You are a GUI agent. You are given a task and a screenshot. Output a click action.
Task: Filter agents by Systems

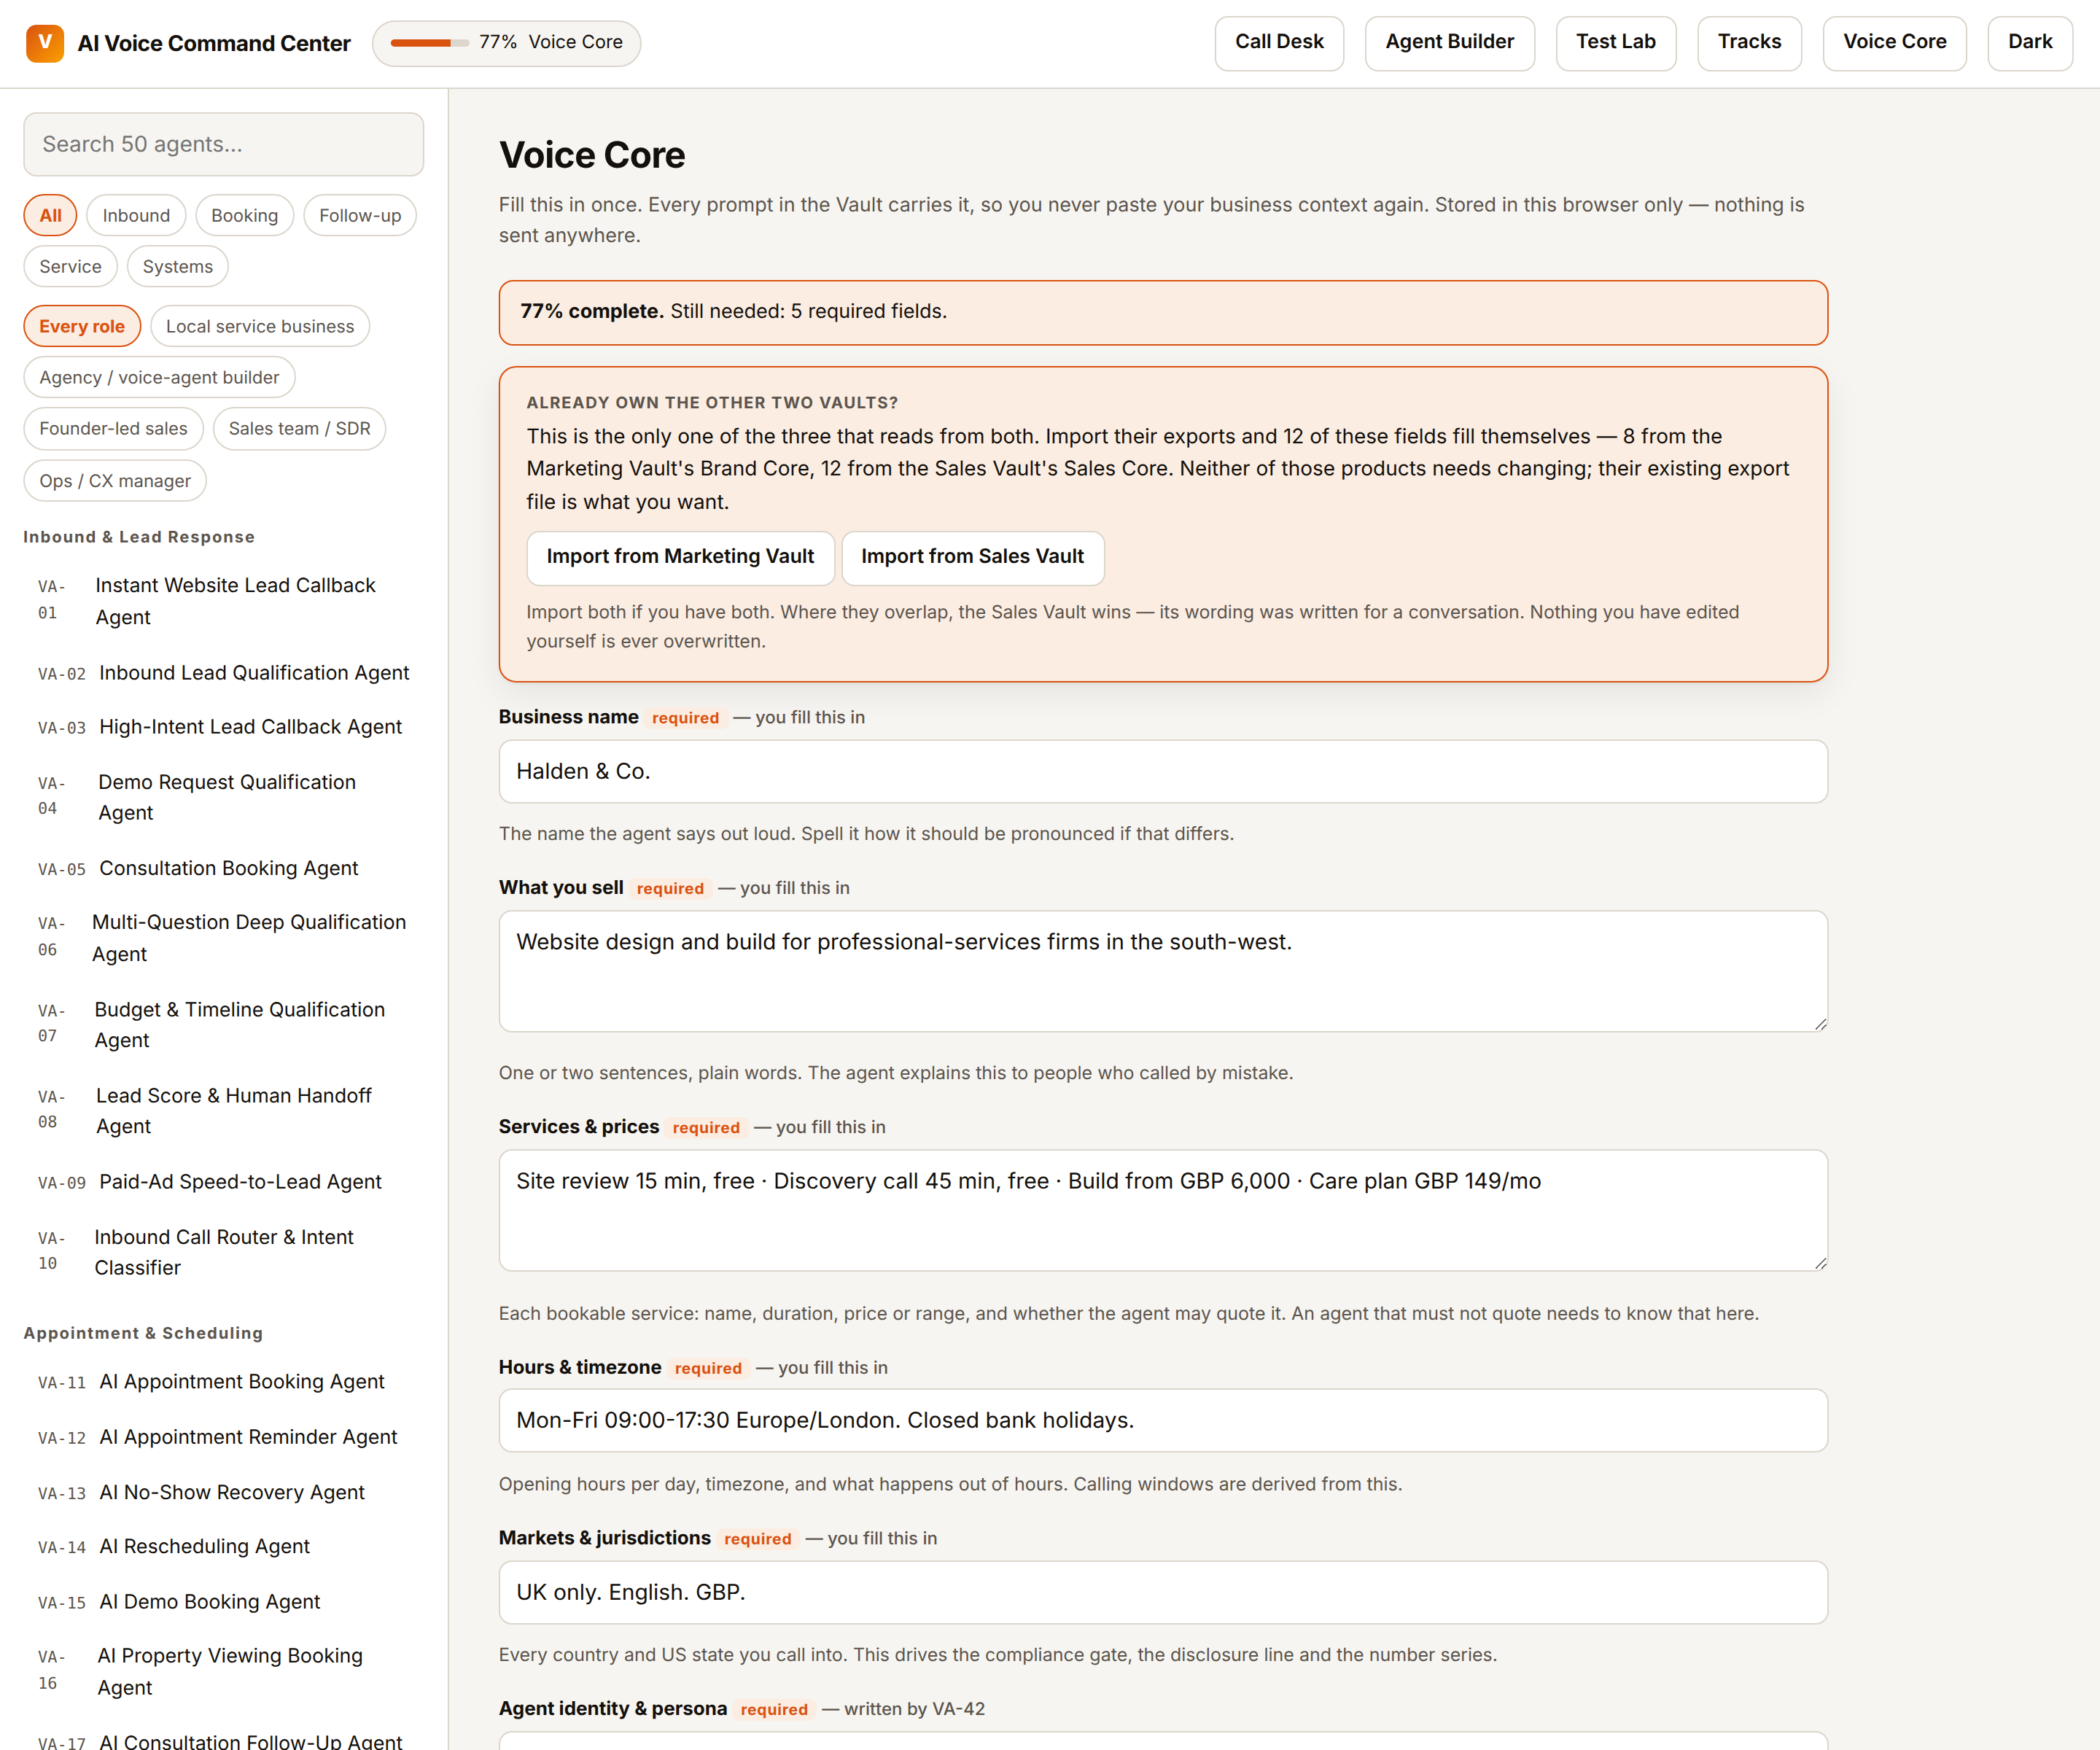pyautogui.click(x=177, y=266)
